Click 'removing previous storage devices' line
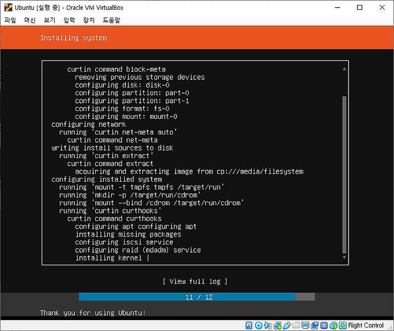 pos(140,77)
